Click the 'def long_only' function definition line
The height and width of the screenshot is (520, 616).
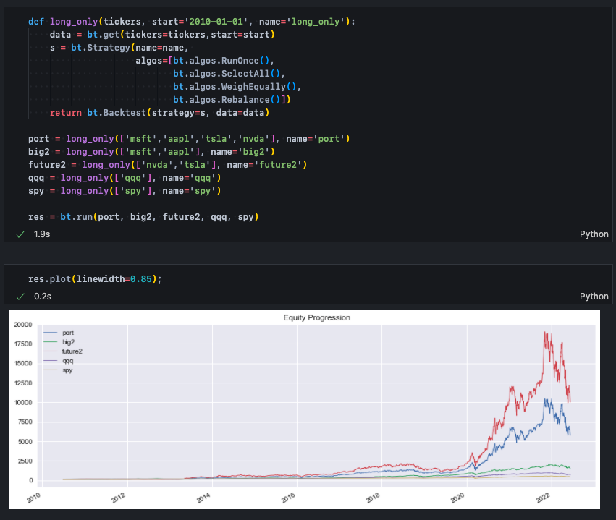tap(192, 22)
